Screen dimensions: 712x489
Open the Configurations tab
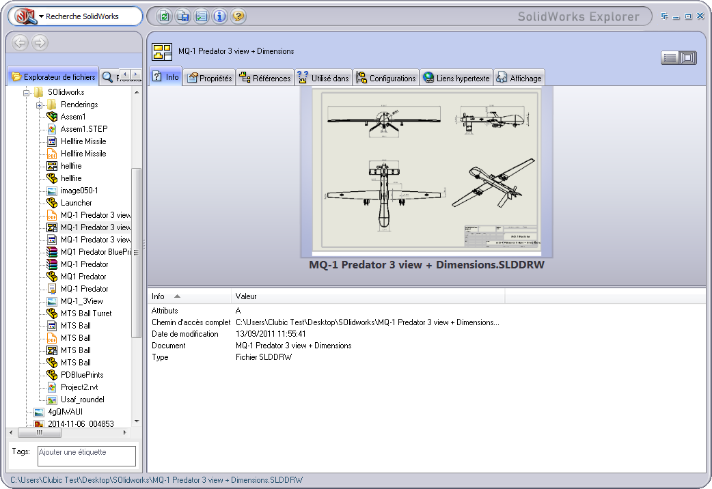coord(386,78)
